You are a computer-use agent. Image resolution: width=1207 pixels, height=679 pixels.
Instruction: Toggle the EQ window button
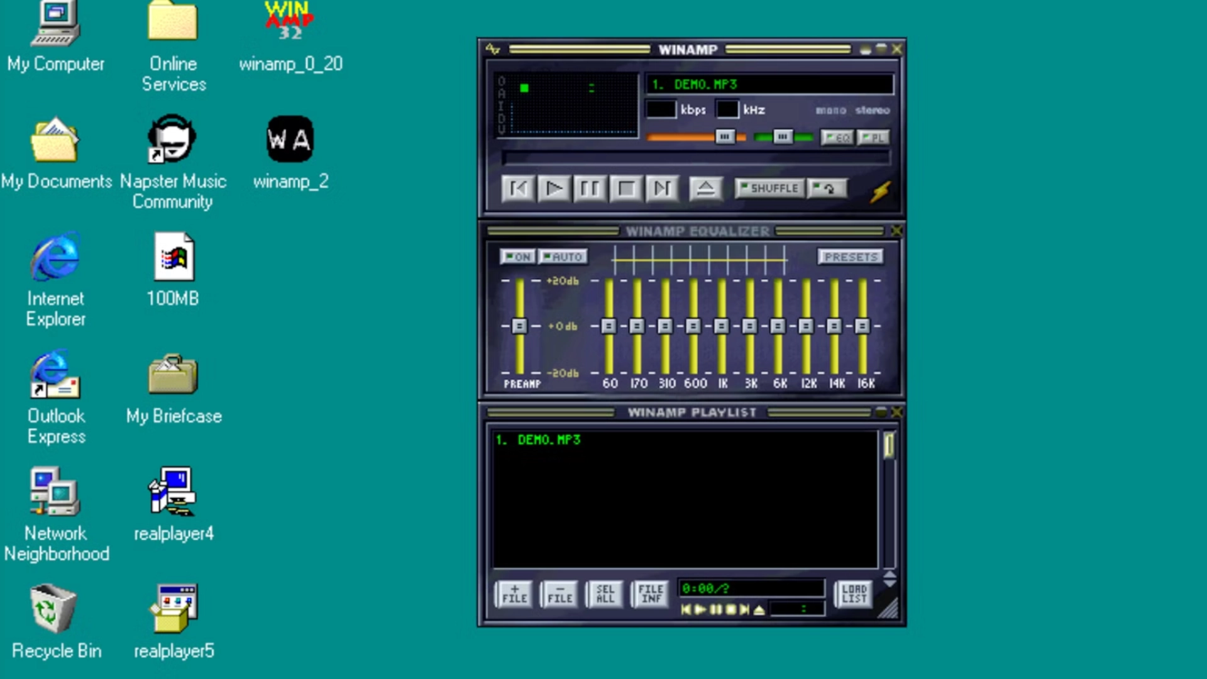(x=837, y=137)
